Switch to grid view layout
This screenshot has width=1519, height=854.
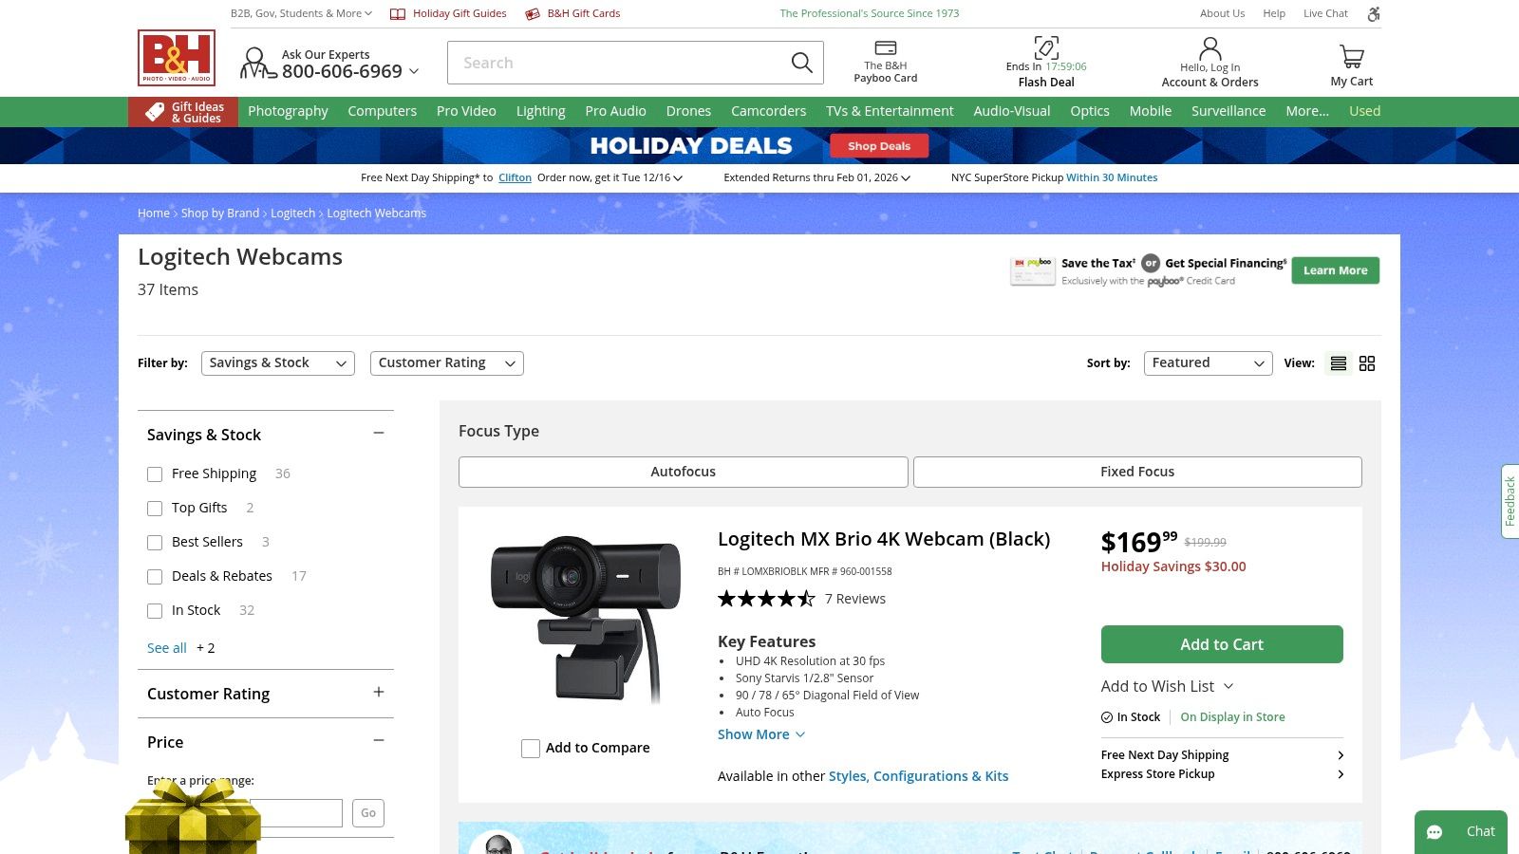click(x=1367, y=362)
